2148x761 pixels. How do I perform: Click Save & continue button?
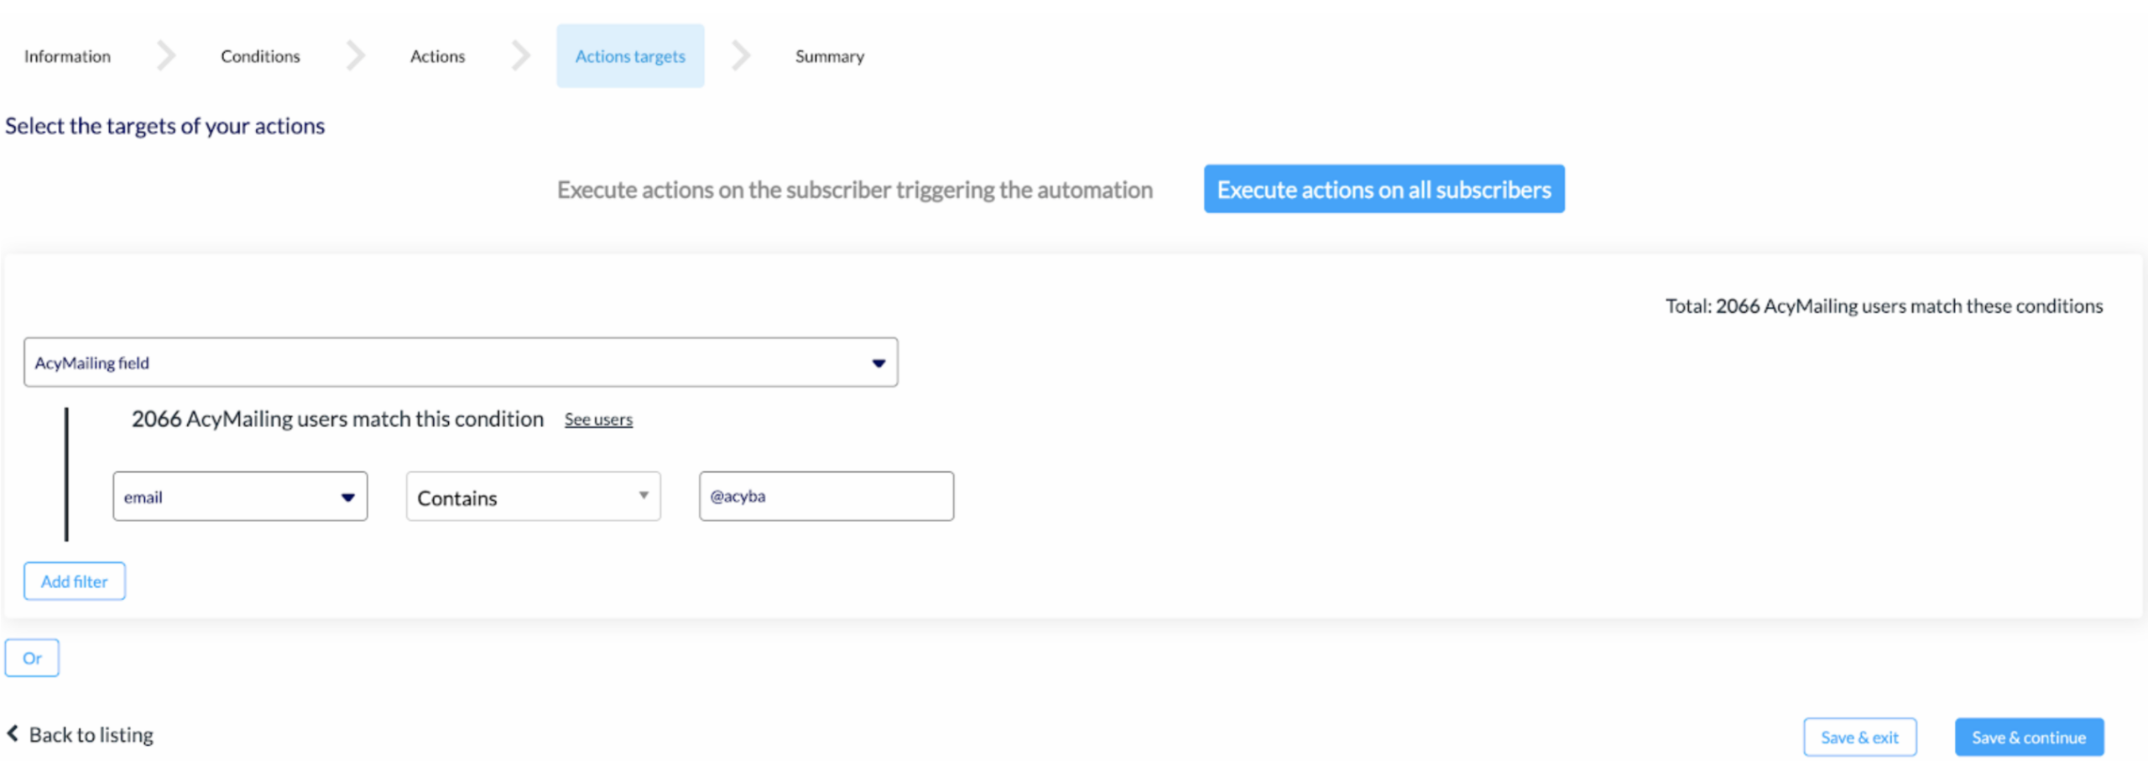pos(2029,738)
